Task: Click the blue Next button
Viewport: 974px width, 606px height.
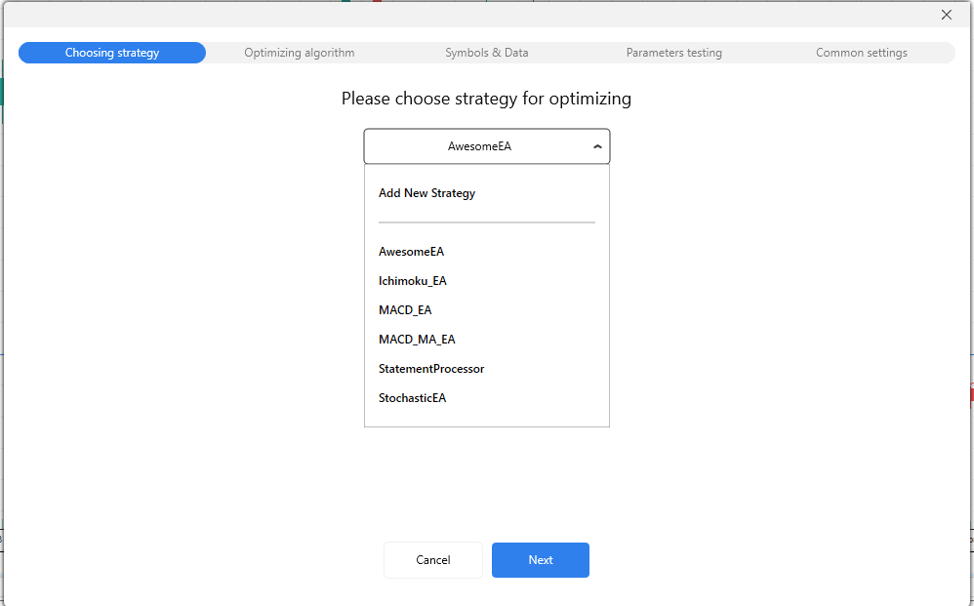Action: tap(540, 560)
